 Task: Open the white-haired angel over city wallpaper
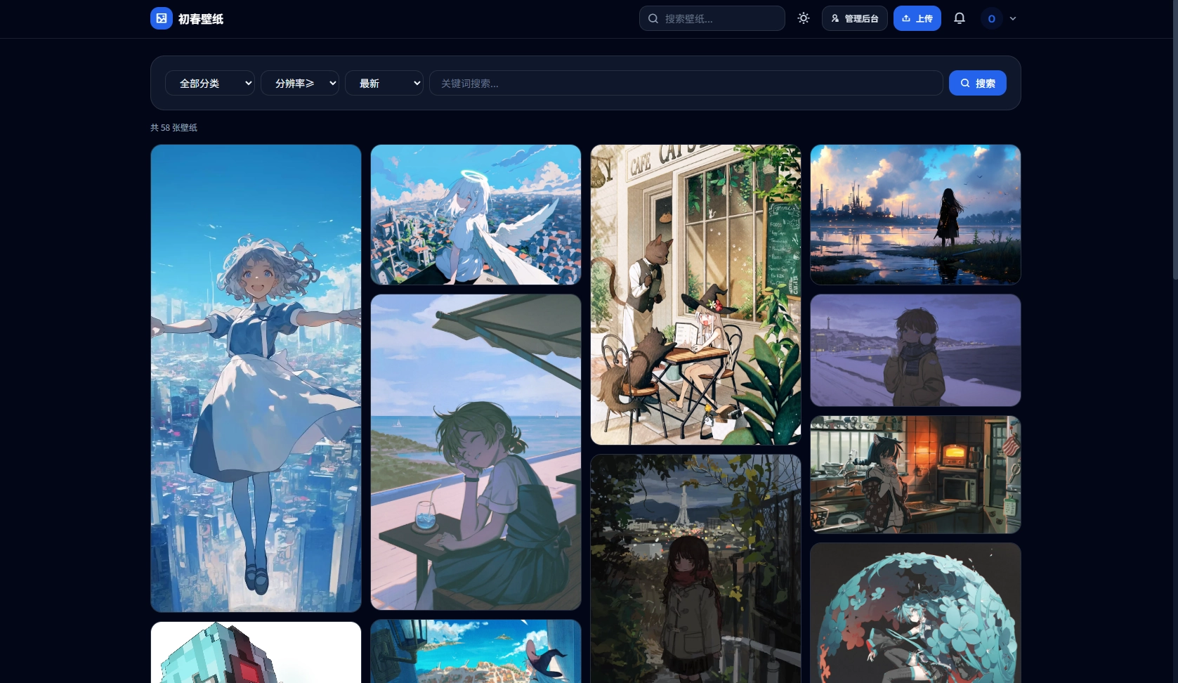pos(476,214)
